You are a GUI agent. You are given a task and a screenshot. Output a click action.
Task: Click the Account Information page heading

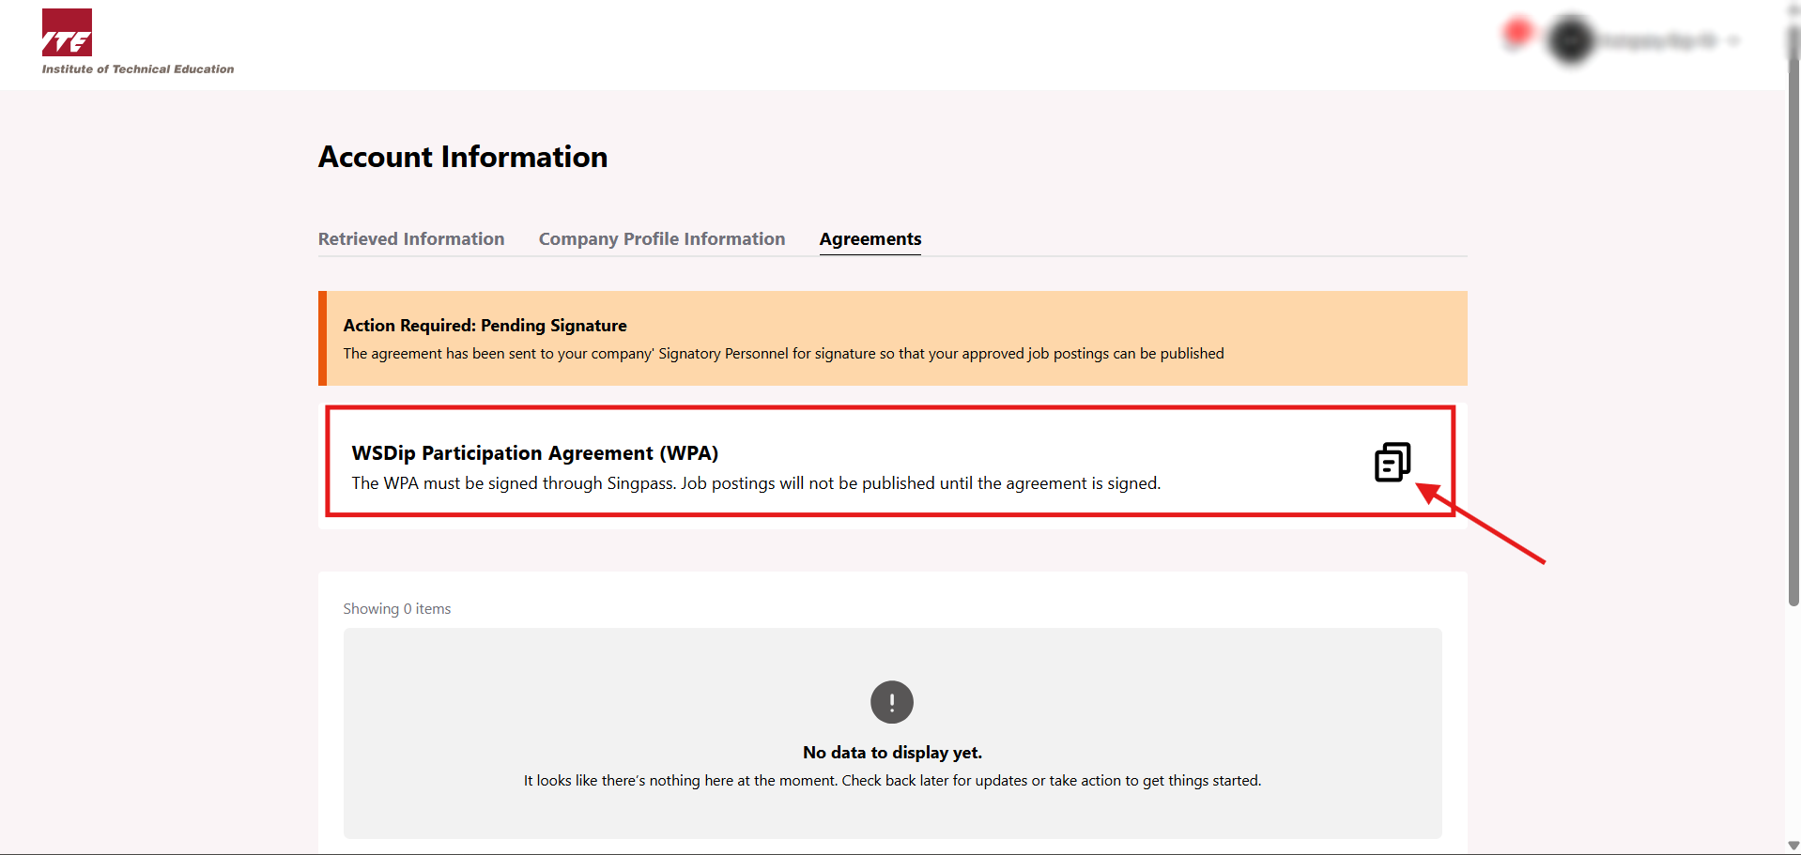[x=462, y=157]
